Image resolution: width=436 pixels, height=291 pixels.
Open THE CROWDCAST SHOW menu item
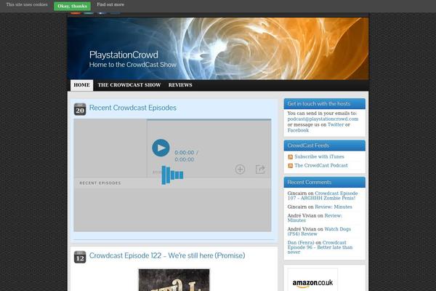129,85
